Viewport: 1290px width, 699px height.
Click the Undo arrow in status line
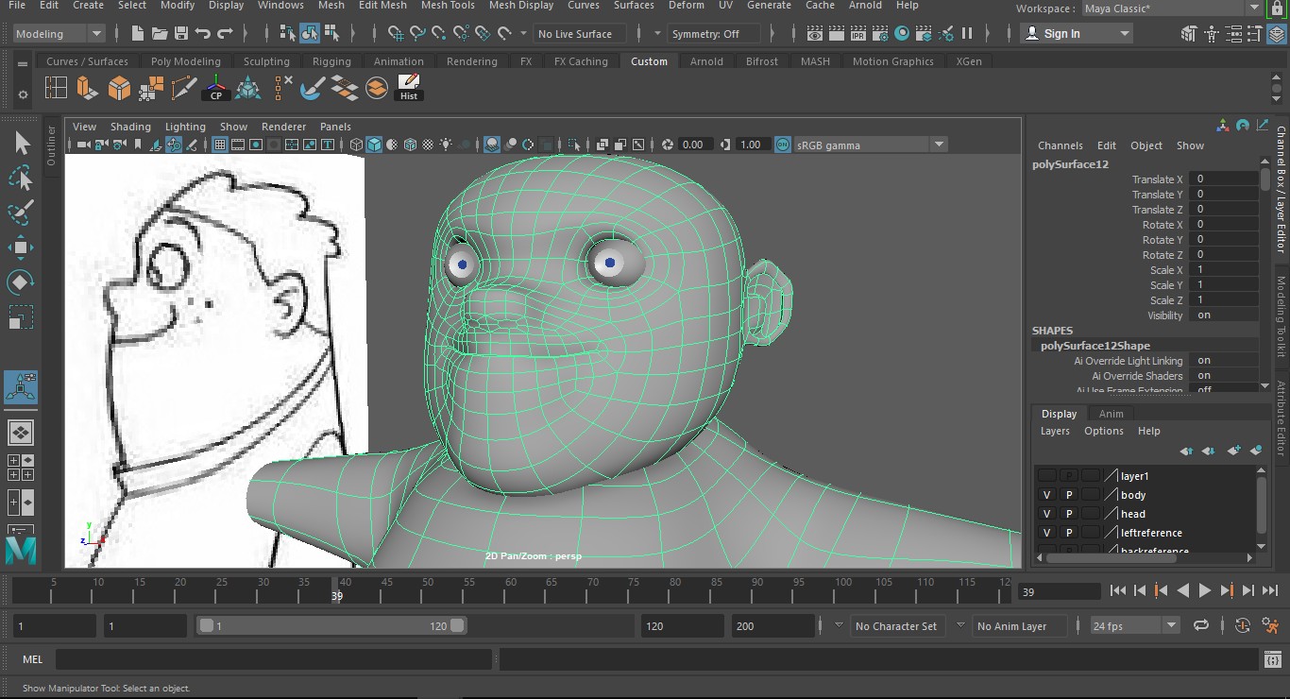point(203,34)
